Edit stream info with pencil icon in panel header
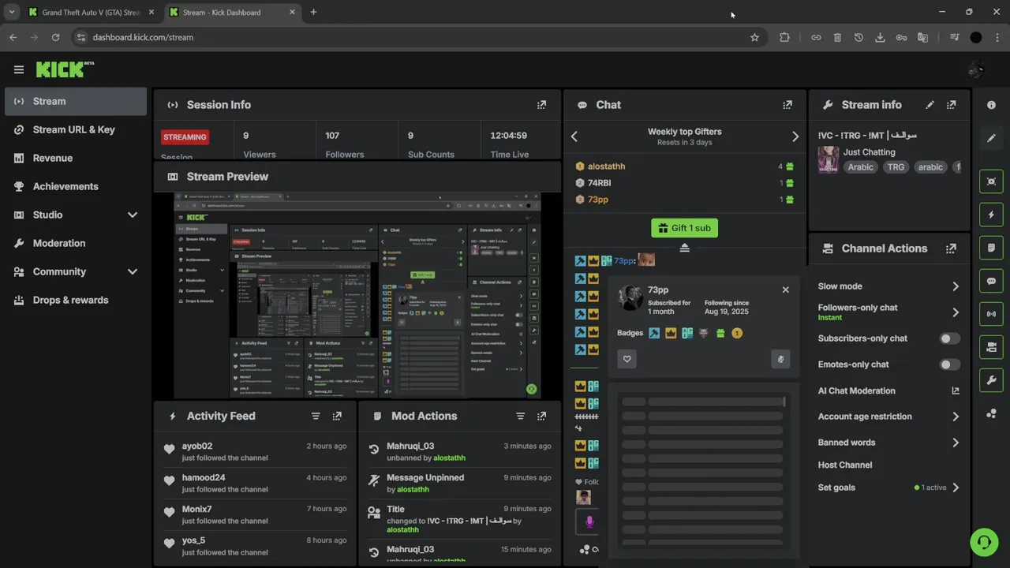This screenshot has width=1010, height=568. click(930, 105)
